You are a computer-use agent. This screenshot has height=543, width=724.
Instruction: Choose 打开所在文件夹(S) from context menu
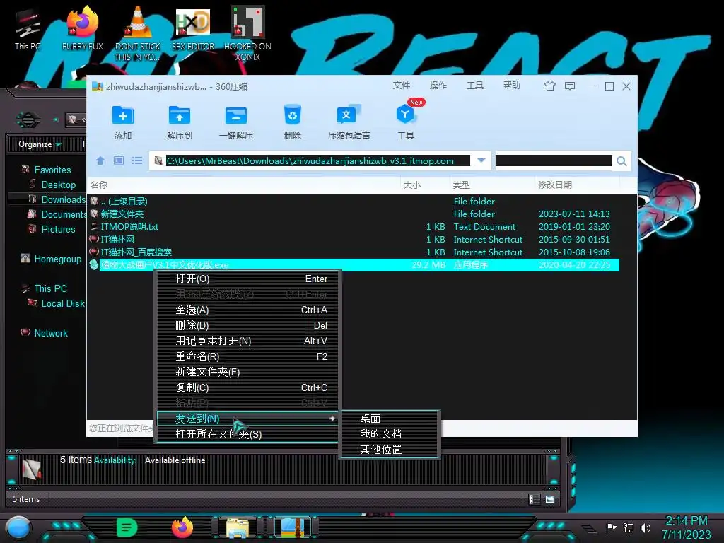(247, 435)
